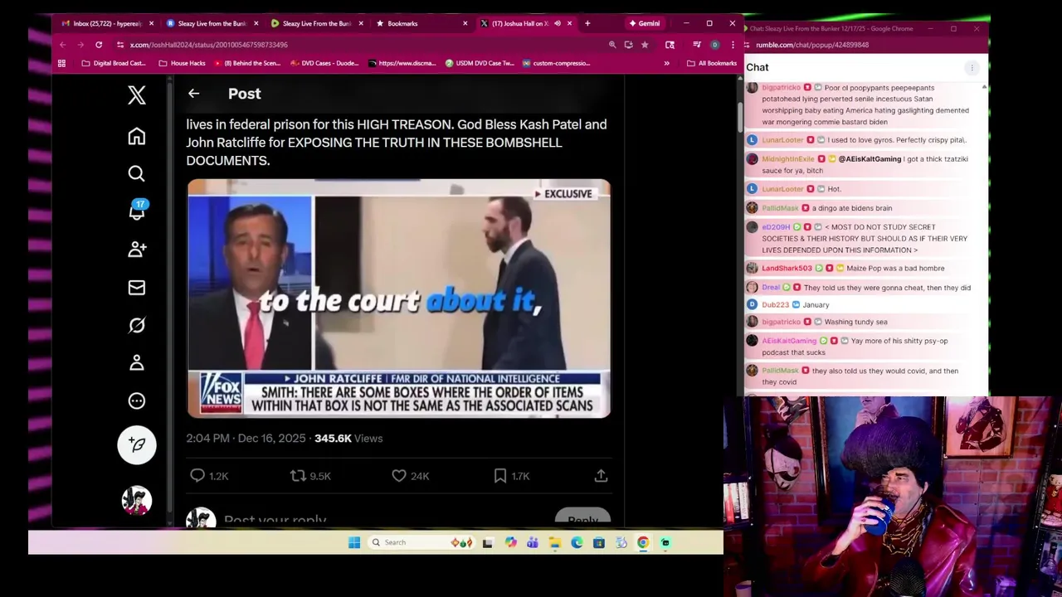
Task: Open the More circle menu in sidebar
Action: click(x=137, y=400)
